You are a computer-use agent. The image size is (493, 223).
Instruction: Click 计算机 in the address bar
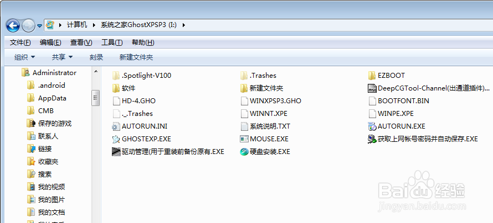[76, 25]
